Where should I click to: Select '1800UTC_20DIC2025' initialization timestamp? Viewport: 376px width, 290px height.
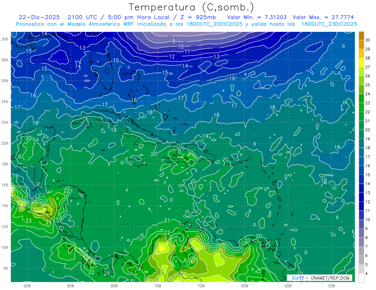click(214, 24)
